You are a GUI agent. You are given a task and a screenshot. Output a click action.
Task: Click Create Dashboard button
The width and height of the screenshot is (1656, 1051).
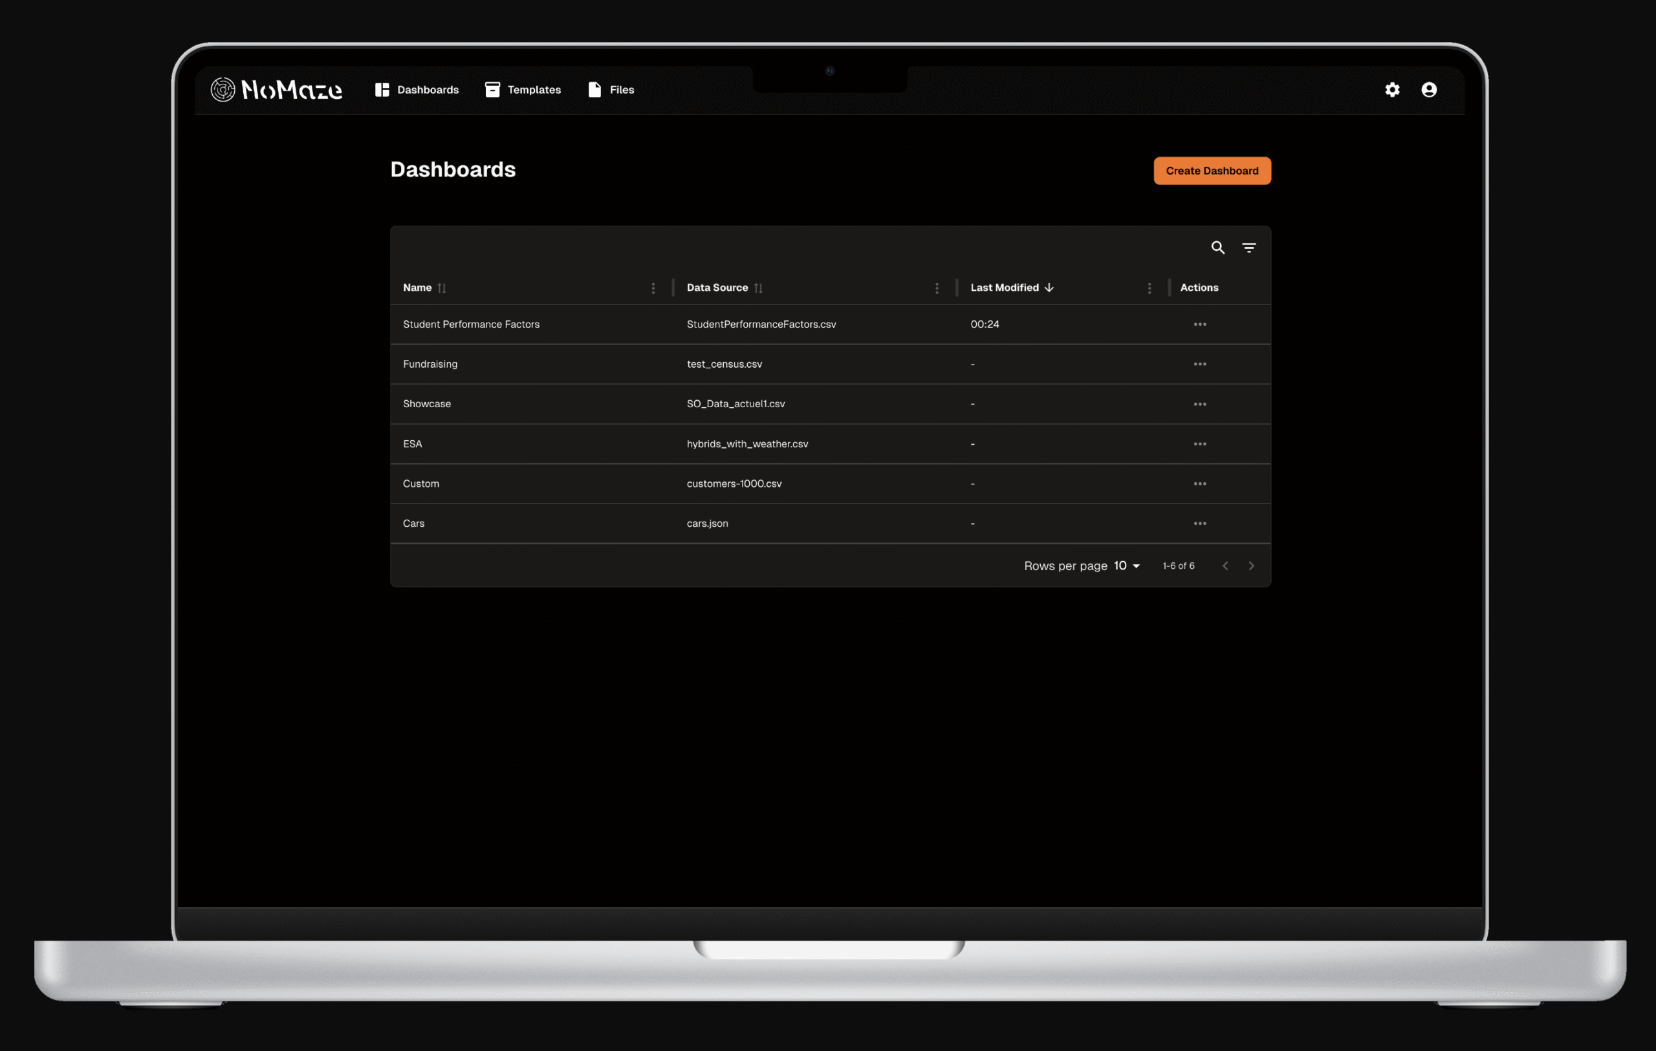pos(1212,171)
